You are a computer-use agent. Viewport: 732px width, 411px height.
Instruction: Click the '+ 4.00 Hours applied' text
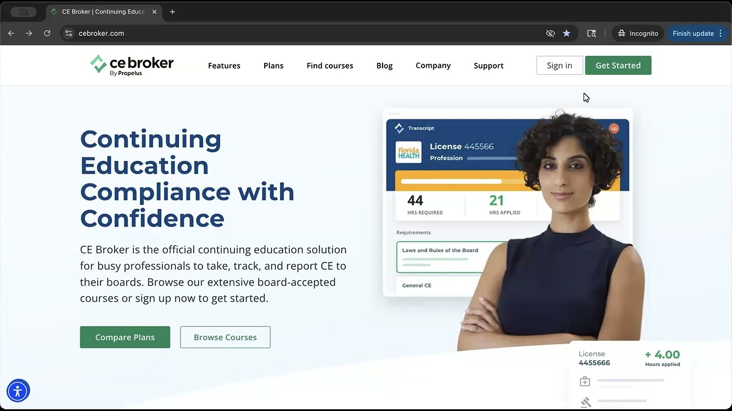coord(662,358)
